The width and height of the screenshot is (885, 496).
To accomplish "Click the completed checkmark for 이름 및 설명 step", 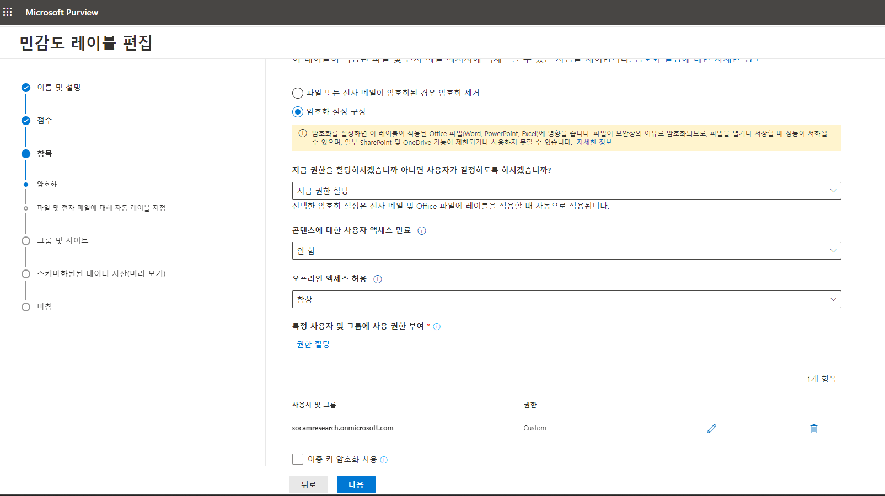I will [x=26, y=88].
